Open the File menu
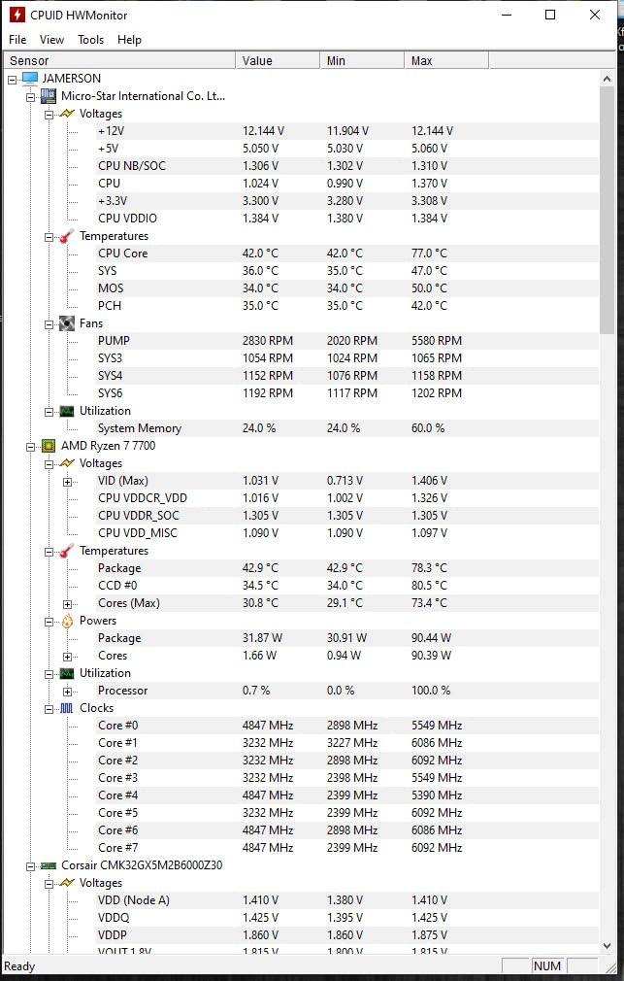The height and width of the screenshot is (981, 624). (17, 40)
